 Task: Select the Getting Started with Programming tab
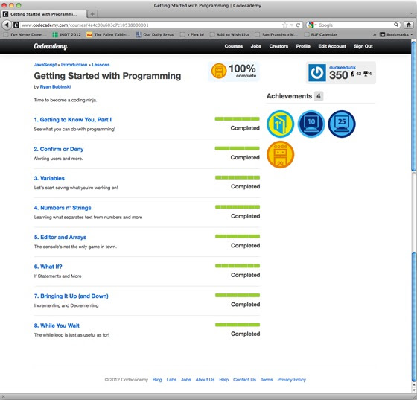coord(43,14)
